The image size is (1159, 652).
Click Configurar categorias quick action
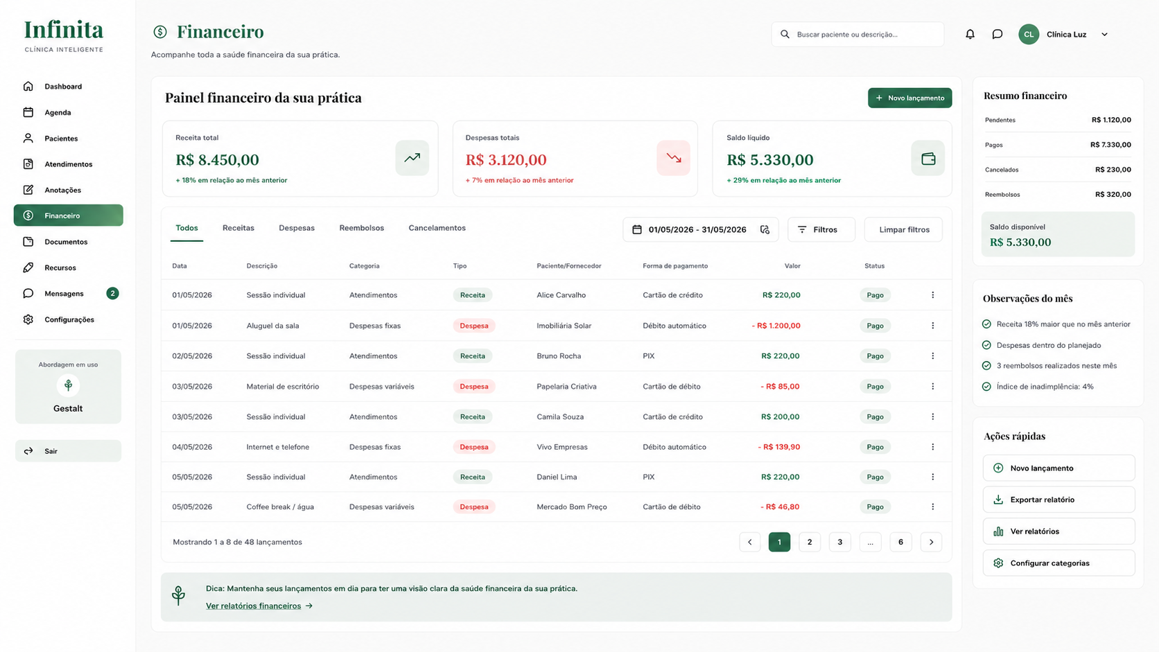click(x=1058, y=563)
